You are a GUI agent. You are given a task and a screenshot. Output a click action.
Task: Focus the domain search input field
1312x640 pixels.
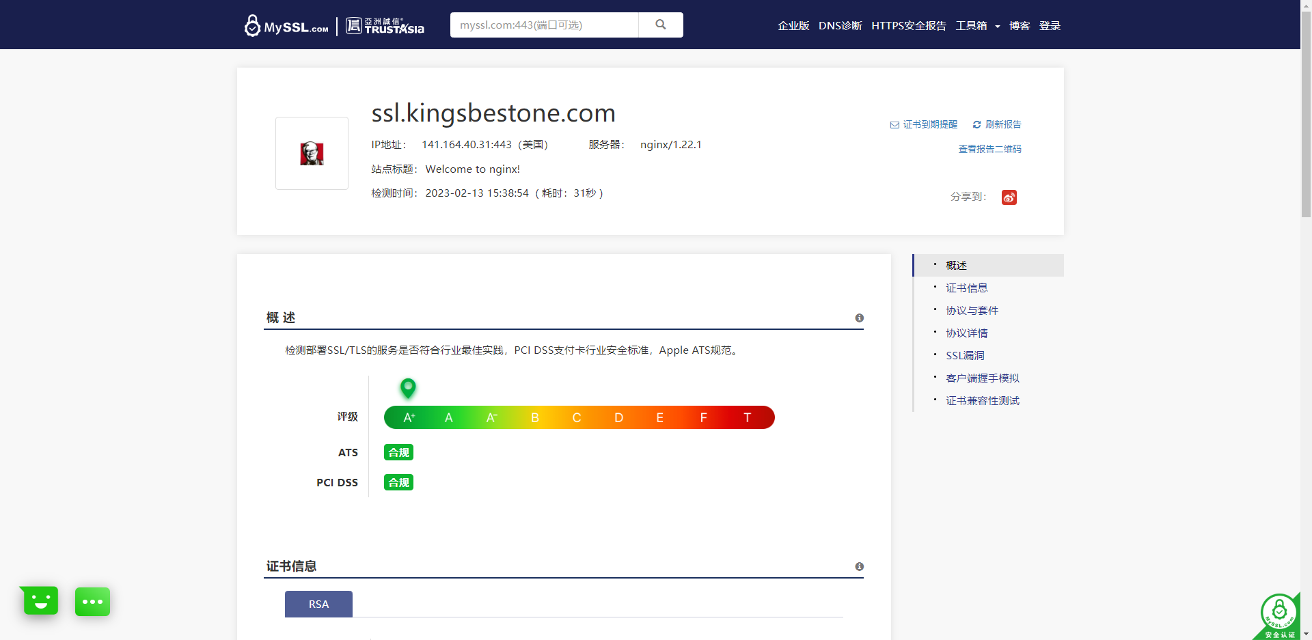pyautogui.click(x=544, y=25)
